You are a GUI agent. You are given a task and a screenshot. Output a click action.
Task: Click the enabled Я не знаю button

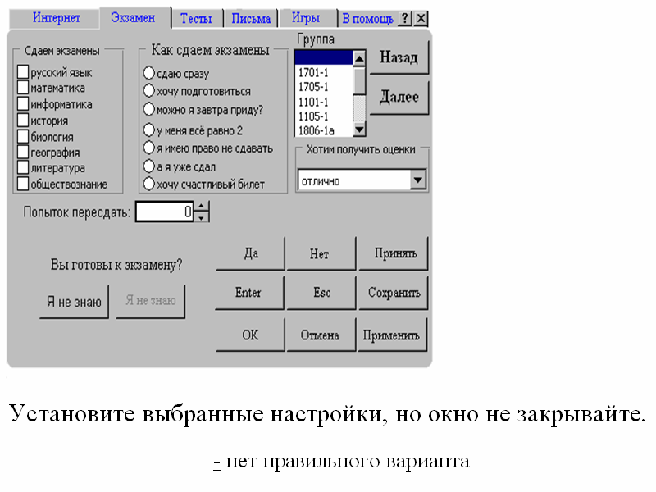tap(74, 302)
